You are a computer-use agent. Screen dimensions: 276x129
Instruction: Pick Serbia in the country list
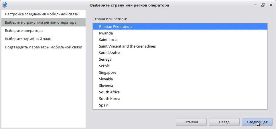[x=105, y=66]
